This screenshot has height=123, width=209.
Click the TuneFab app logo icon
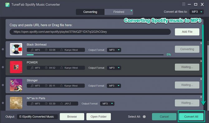[x=7, y=5]
